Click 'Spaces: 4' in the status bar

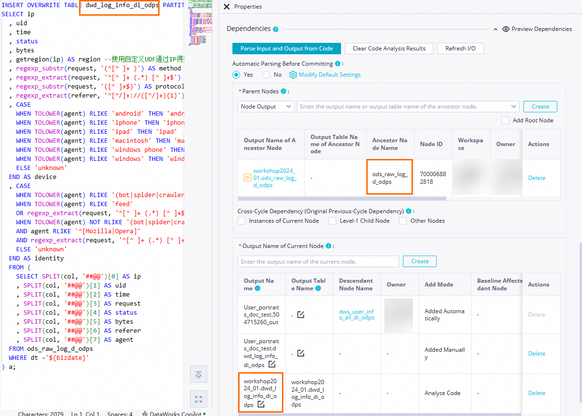pyautogui.click(x=120, y=414)
